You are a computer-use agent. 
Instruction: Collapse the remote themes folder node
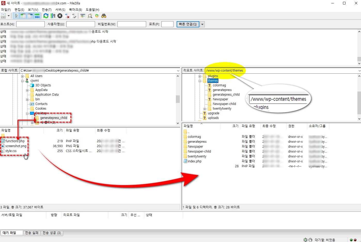(200, 81)
